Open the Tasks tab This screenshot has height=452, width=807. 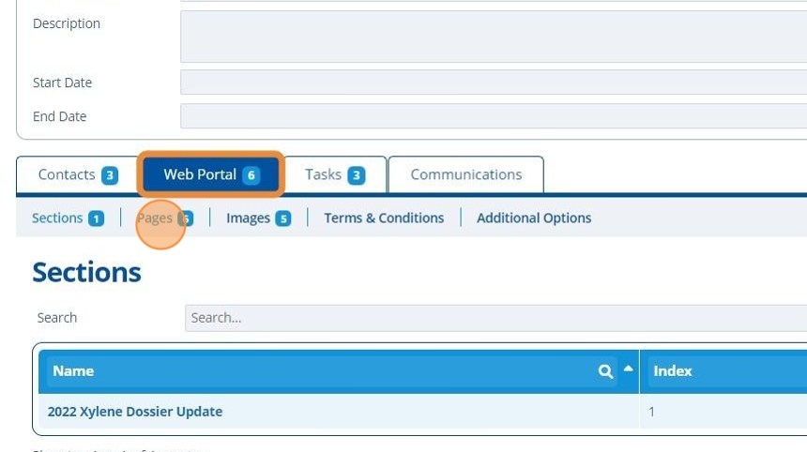324,174
